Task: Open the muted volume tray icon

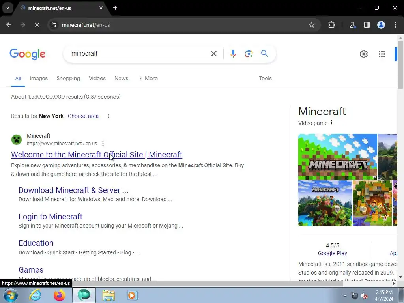Action: pos(364,296)
